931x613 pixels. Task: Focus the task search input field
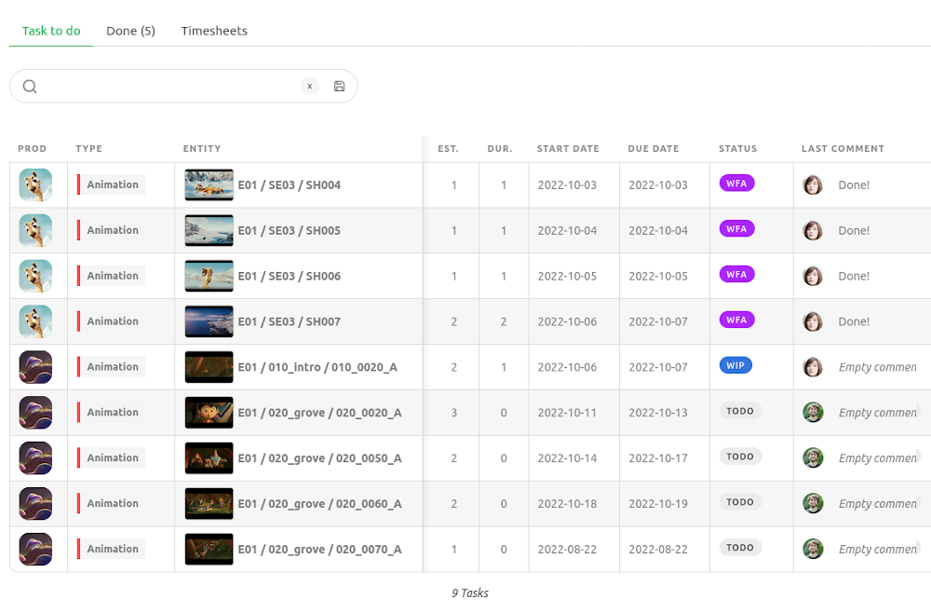[168, 87]
